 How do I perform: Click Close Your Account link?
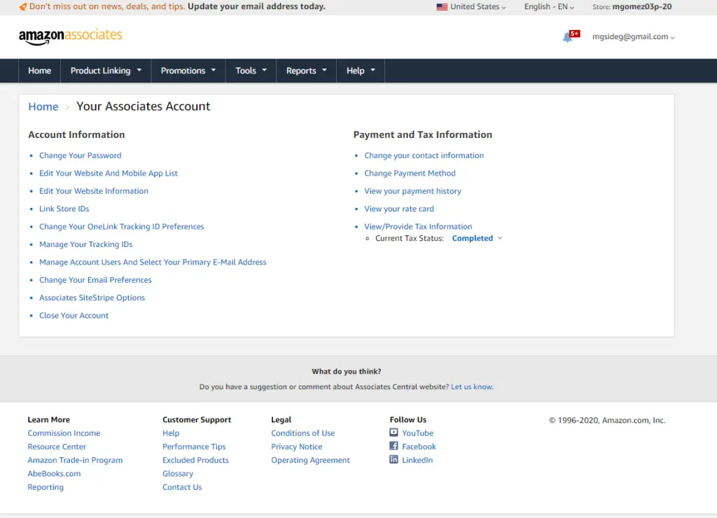point(74,316)
